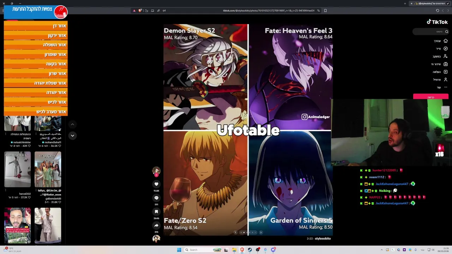Viewport: 452px width, 254px height.
Task: Open the thumbnail of the man with a red caption
Action: pos(18,225)
